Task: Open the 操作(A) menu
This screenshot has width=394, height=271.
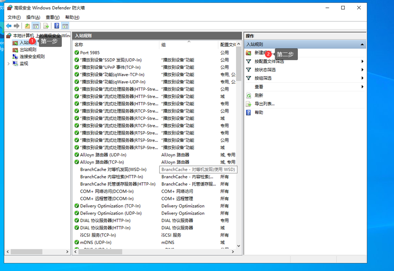Action: (33, 17)
